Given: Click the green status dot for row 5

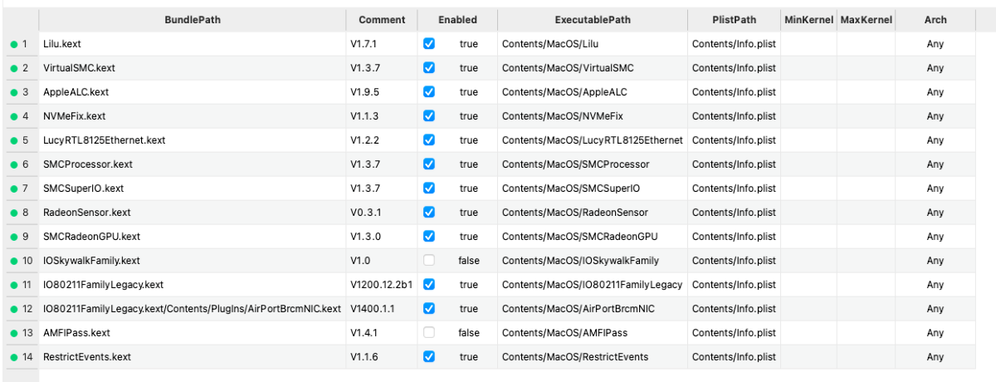Looking at the screenshot, I should pyautogui.click(x=14, y=140).
